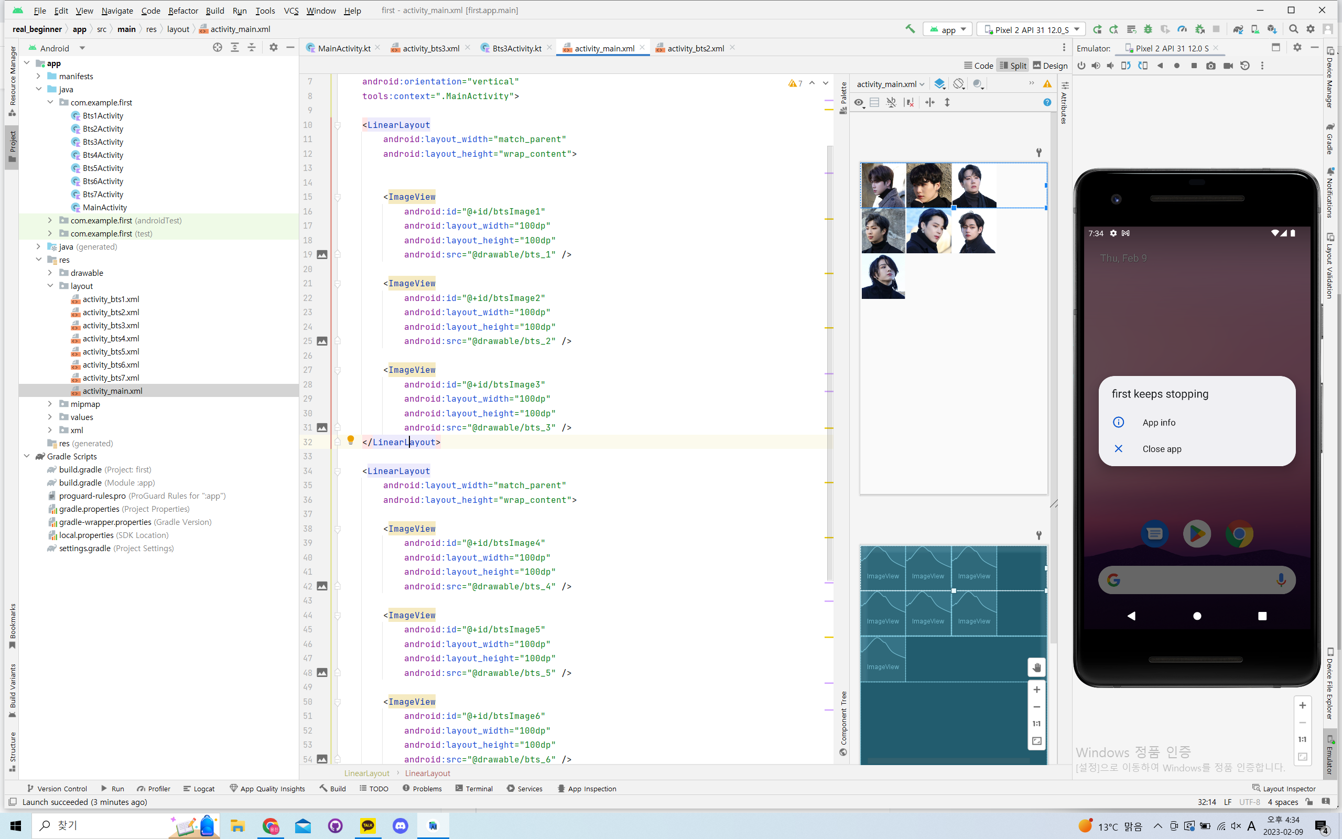Click the Pack horizontally icon in design toolbar
Image resolution: width=1342 pixels, height=839 pixels.
coord(930,102)
